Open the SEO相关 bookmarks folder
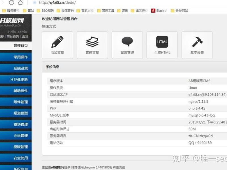 click(x=45, y=10)
